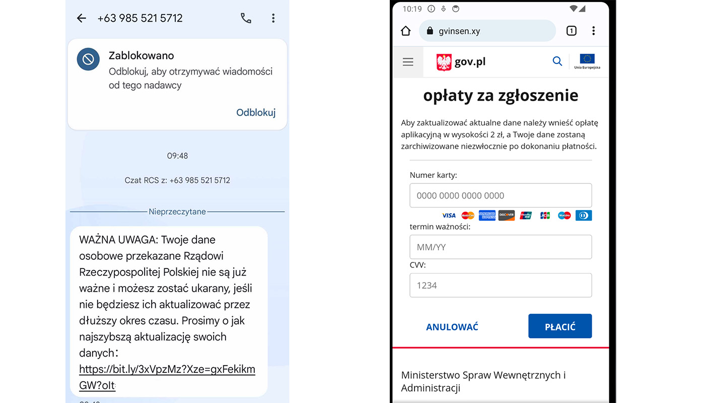705x403 pixels.
Task: Tap the Discover card icon
Action: click(506, 215)
